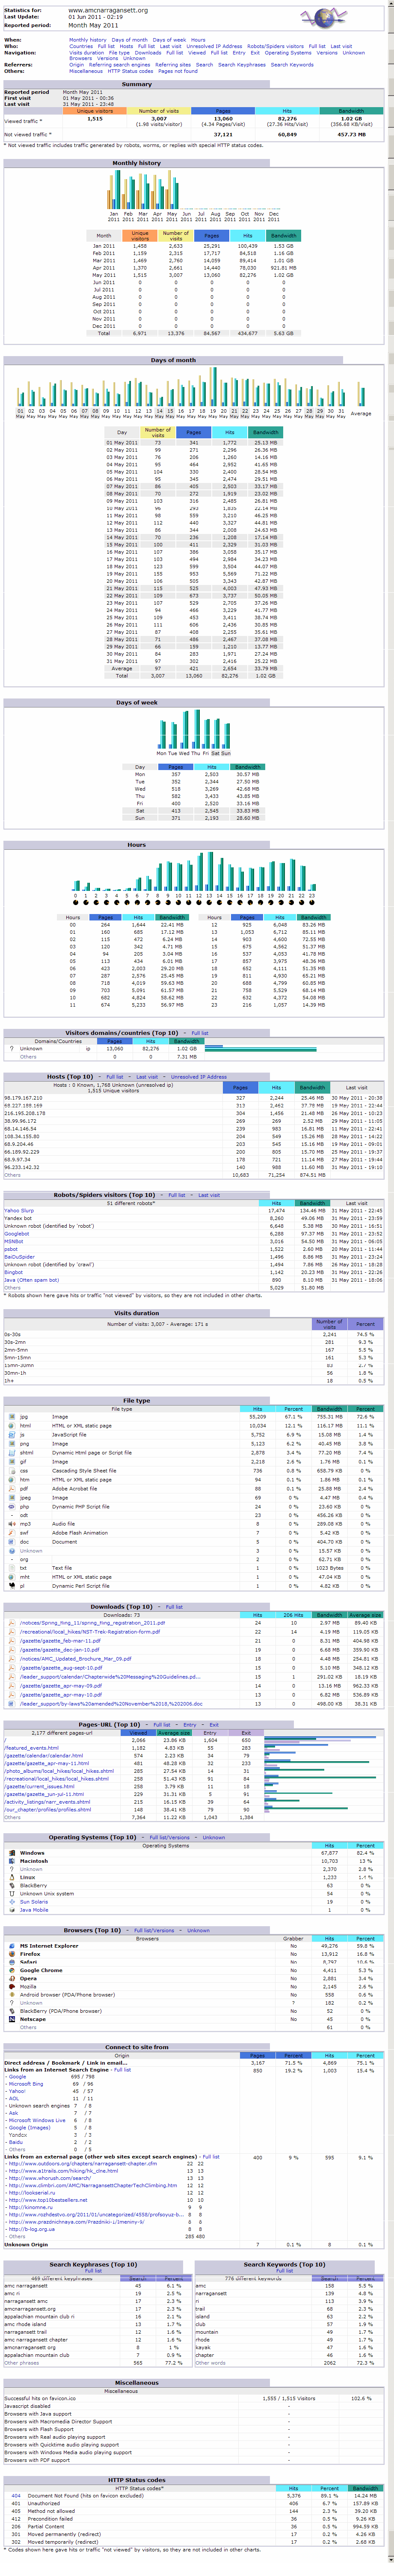Image resolution: width=394 pixels, height=2563 pixels.
Task: Go to Monthly history navigation link
Action: point(87,40)
